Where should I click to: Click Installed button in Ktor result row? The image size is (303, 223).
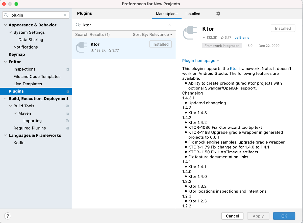pos(161,44)
